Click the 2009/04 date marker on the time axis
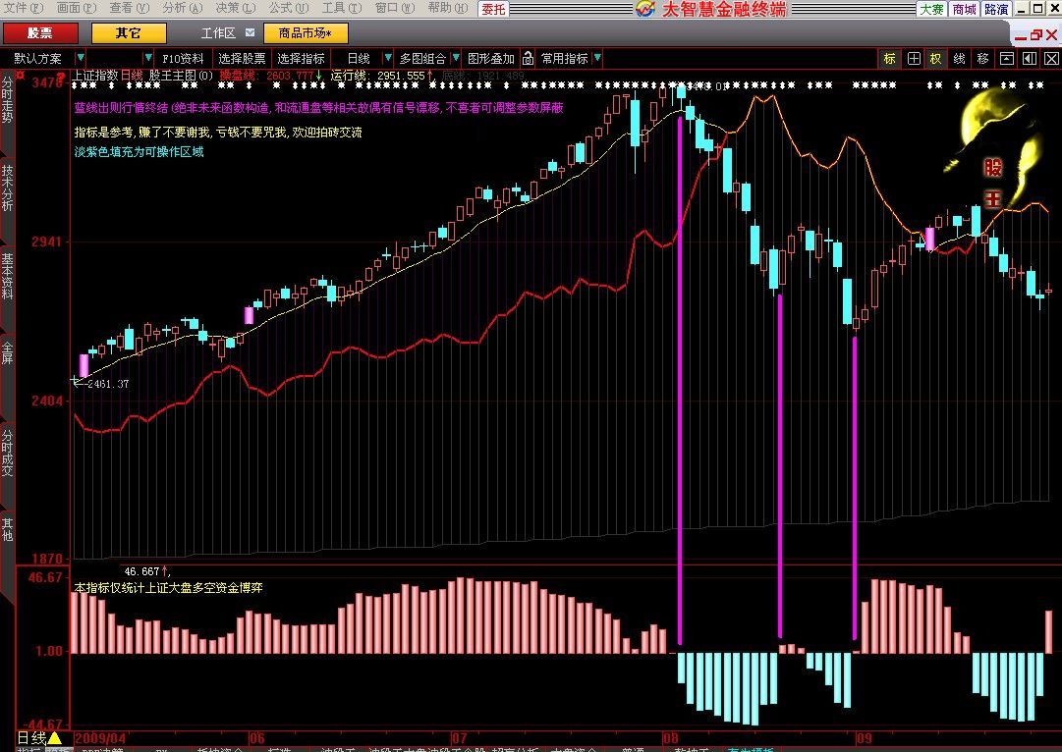Screen dimensions: 1062x752 tap(100, 738)
